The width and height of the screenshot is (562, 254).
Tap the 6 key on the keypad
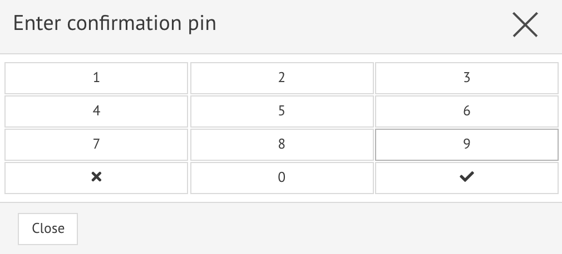pos(466,111)
